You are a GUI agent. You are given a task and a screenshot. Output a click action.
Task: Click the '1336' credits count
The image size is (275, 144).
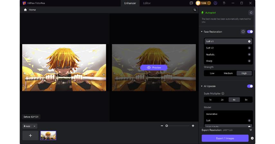[204, 3]
